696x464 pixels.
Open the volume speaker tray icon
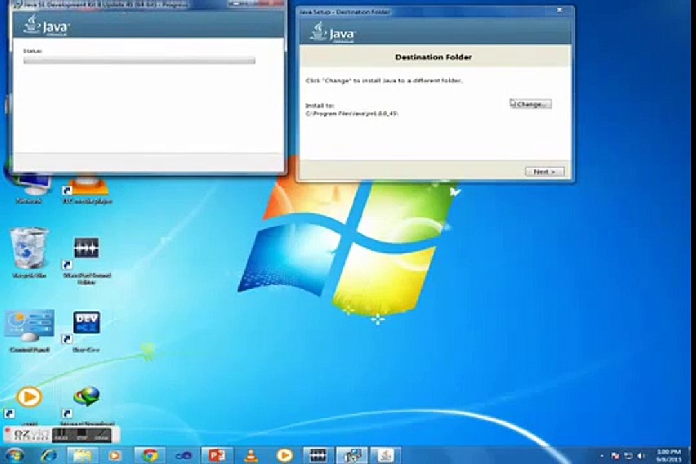(x=641, y=456)
